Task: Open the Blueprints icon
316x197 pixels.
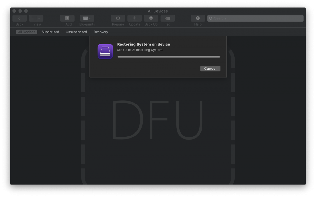Action: coord(85,18)
